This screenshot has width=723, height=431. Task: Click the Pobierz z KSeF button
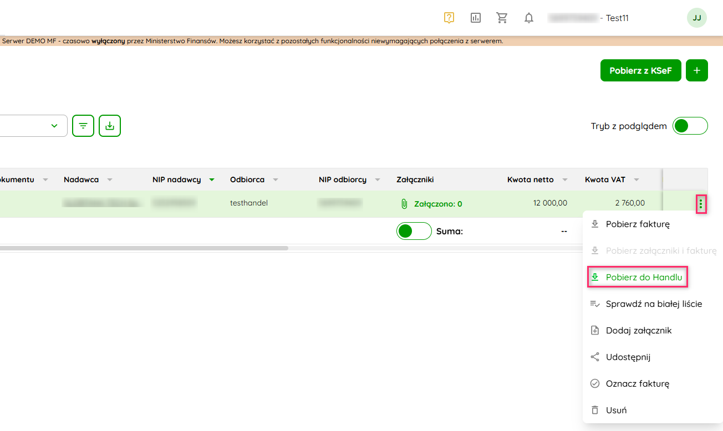coord(640,70)
